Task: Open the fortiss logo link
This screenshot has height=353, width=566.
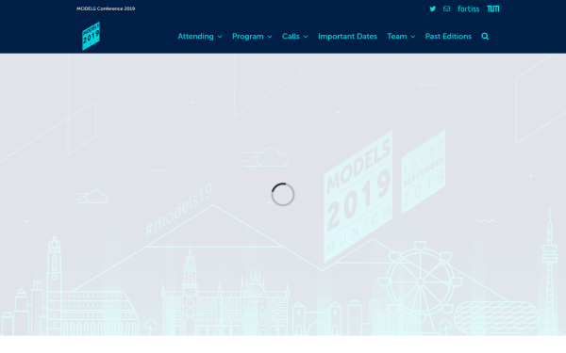Action: coord(469,8)
